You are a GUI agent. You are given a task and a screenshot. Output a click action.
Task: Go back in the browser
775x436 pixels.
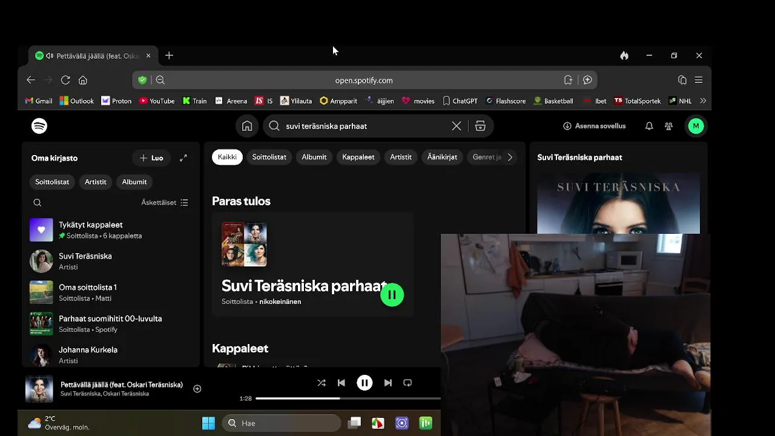31,80
